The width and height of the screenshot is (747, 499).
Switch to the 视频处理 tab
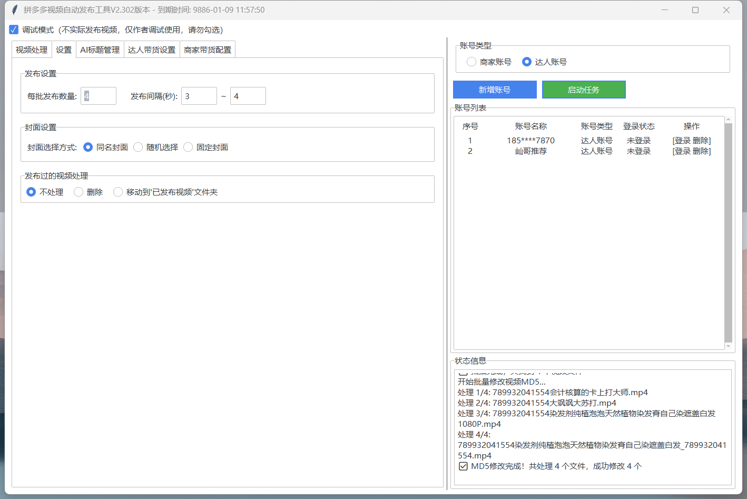tap(32, 50)
